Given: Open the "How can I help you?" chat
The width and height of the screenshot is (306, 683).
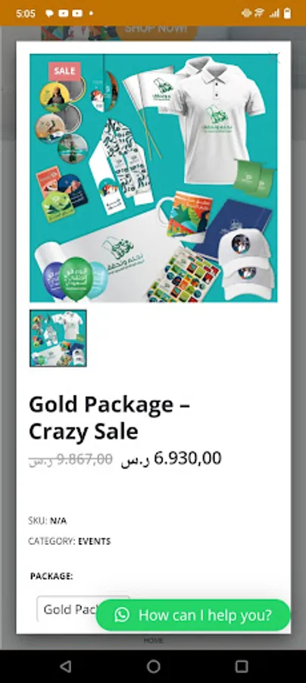Looking at the screenshot, I should click(193, 615).
